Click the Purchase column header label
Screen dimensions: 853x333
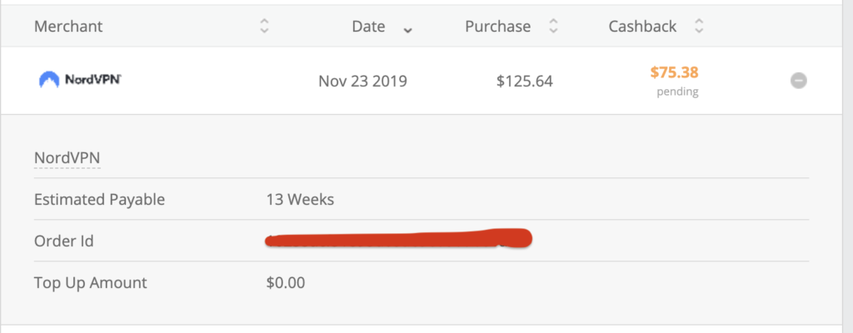(x=497, y=27)
